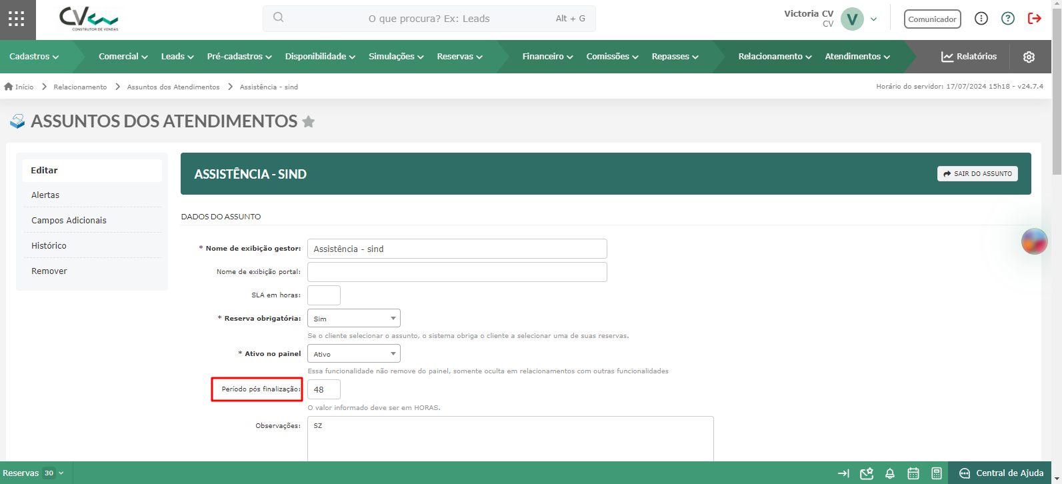
Task: Click the Sair do Assunto button
Action: click(977, 173)
